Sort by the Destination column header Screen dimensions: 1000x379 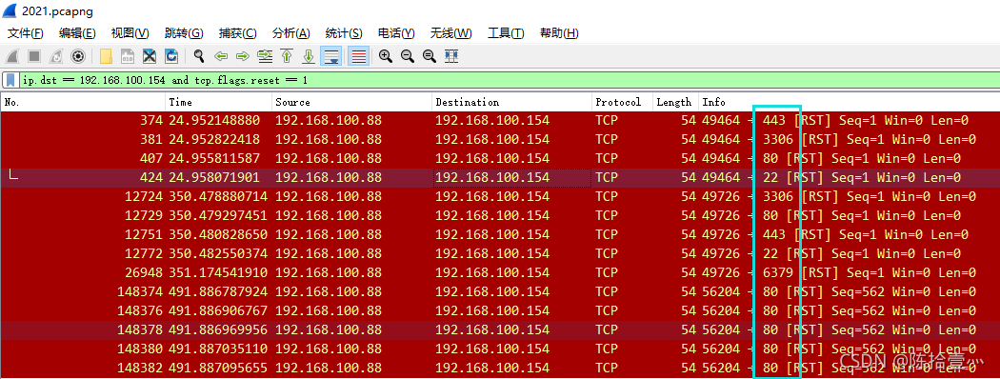click(512, 102)
